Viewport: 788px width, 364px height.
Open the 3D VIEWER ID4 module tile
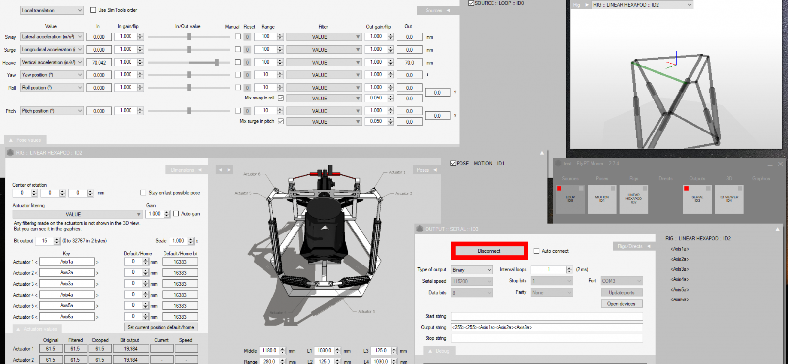click(729, 199)
